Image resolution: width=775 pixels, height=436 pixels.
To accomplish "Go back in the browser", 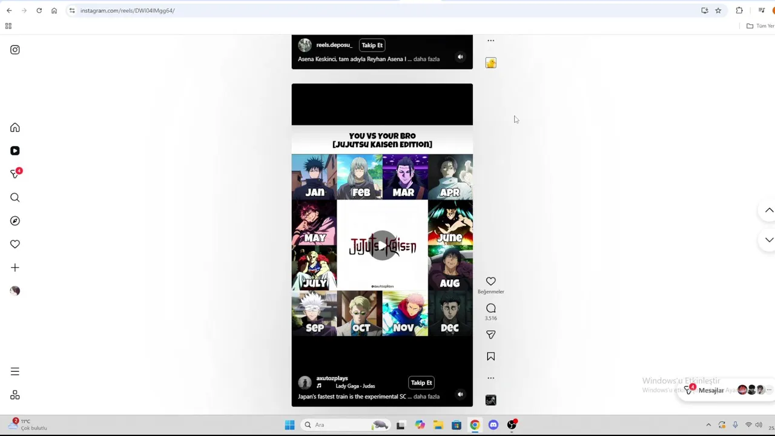I will point(9,10).
